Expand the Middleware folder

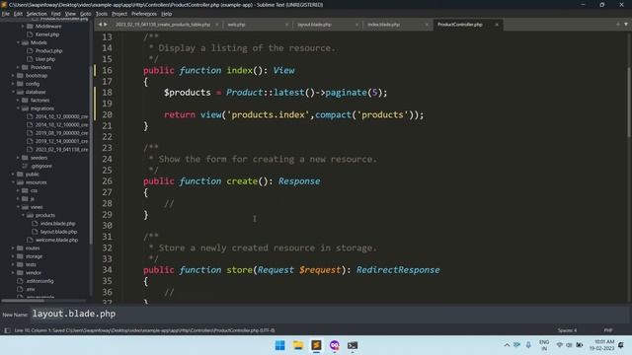pos(23,27)
